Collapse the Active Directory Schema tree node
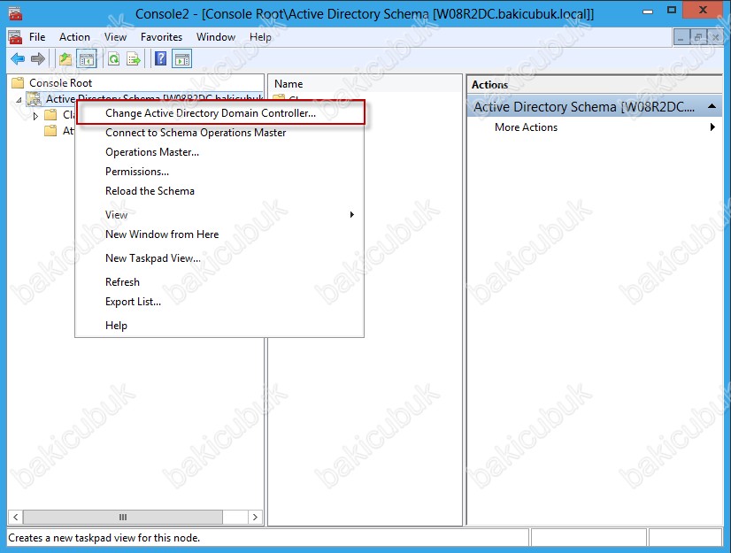The height and width of the screenshot is (553, 731). (19, 99)
